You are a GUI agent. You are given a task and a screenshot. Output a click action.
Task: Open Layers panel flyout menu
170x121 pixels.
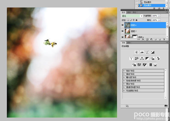tap(167, 12)
